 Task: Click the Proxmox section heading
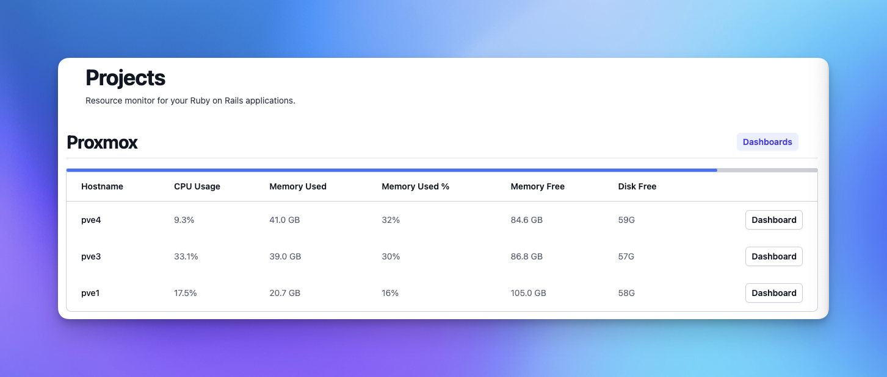102,143
